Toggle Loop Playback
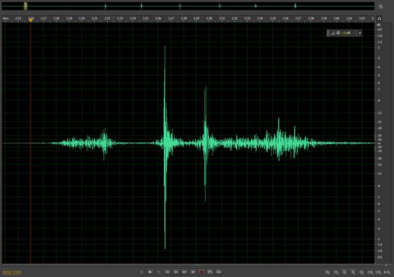Screen dimensions: 394x277 tap(210, 272)
